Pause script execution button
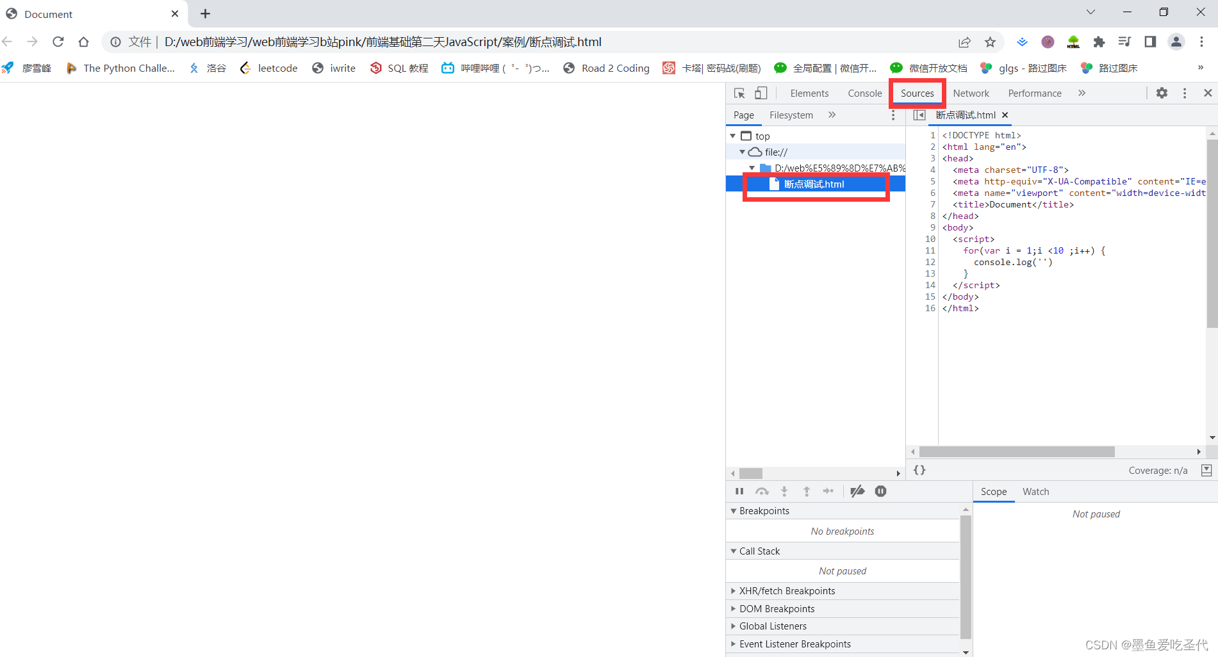The image size is (1218, 657). [739, 491]
